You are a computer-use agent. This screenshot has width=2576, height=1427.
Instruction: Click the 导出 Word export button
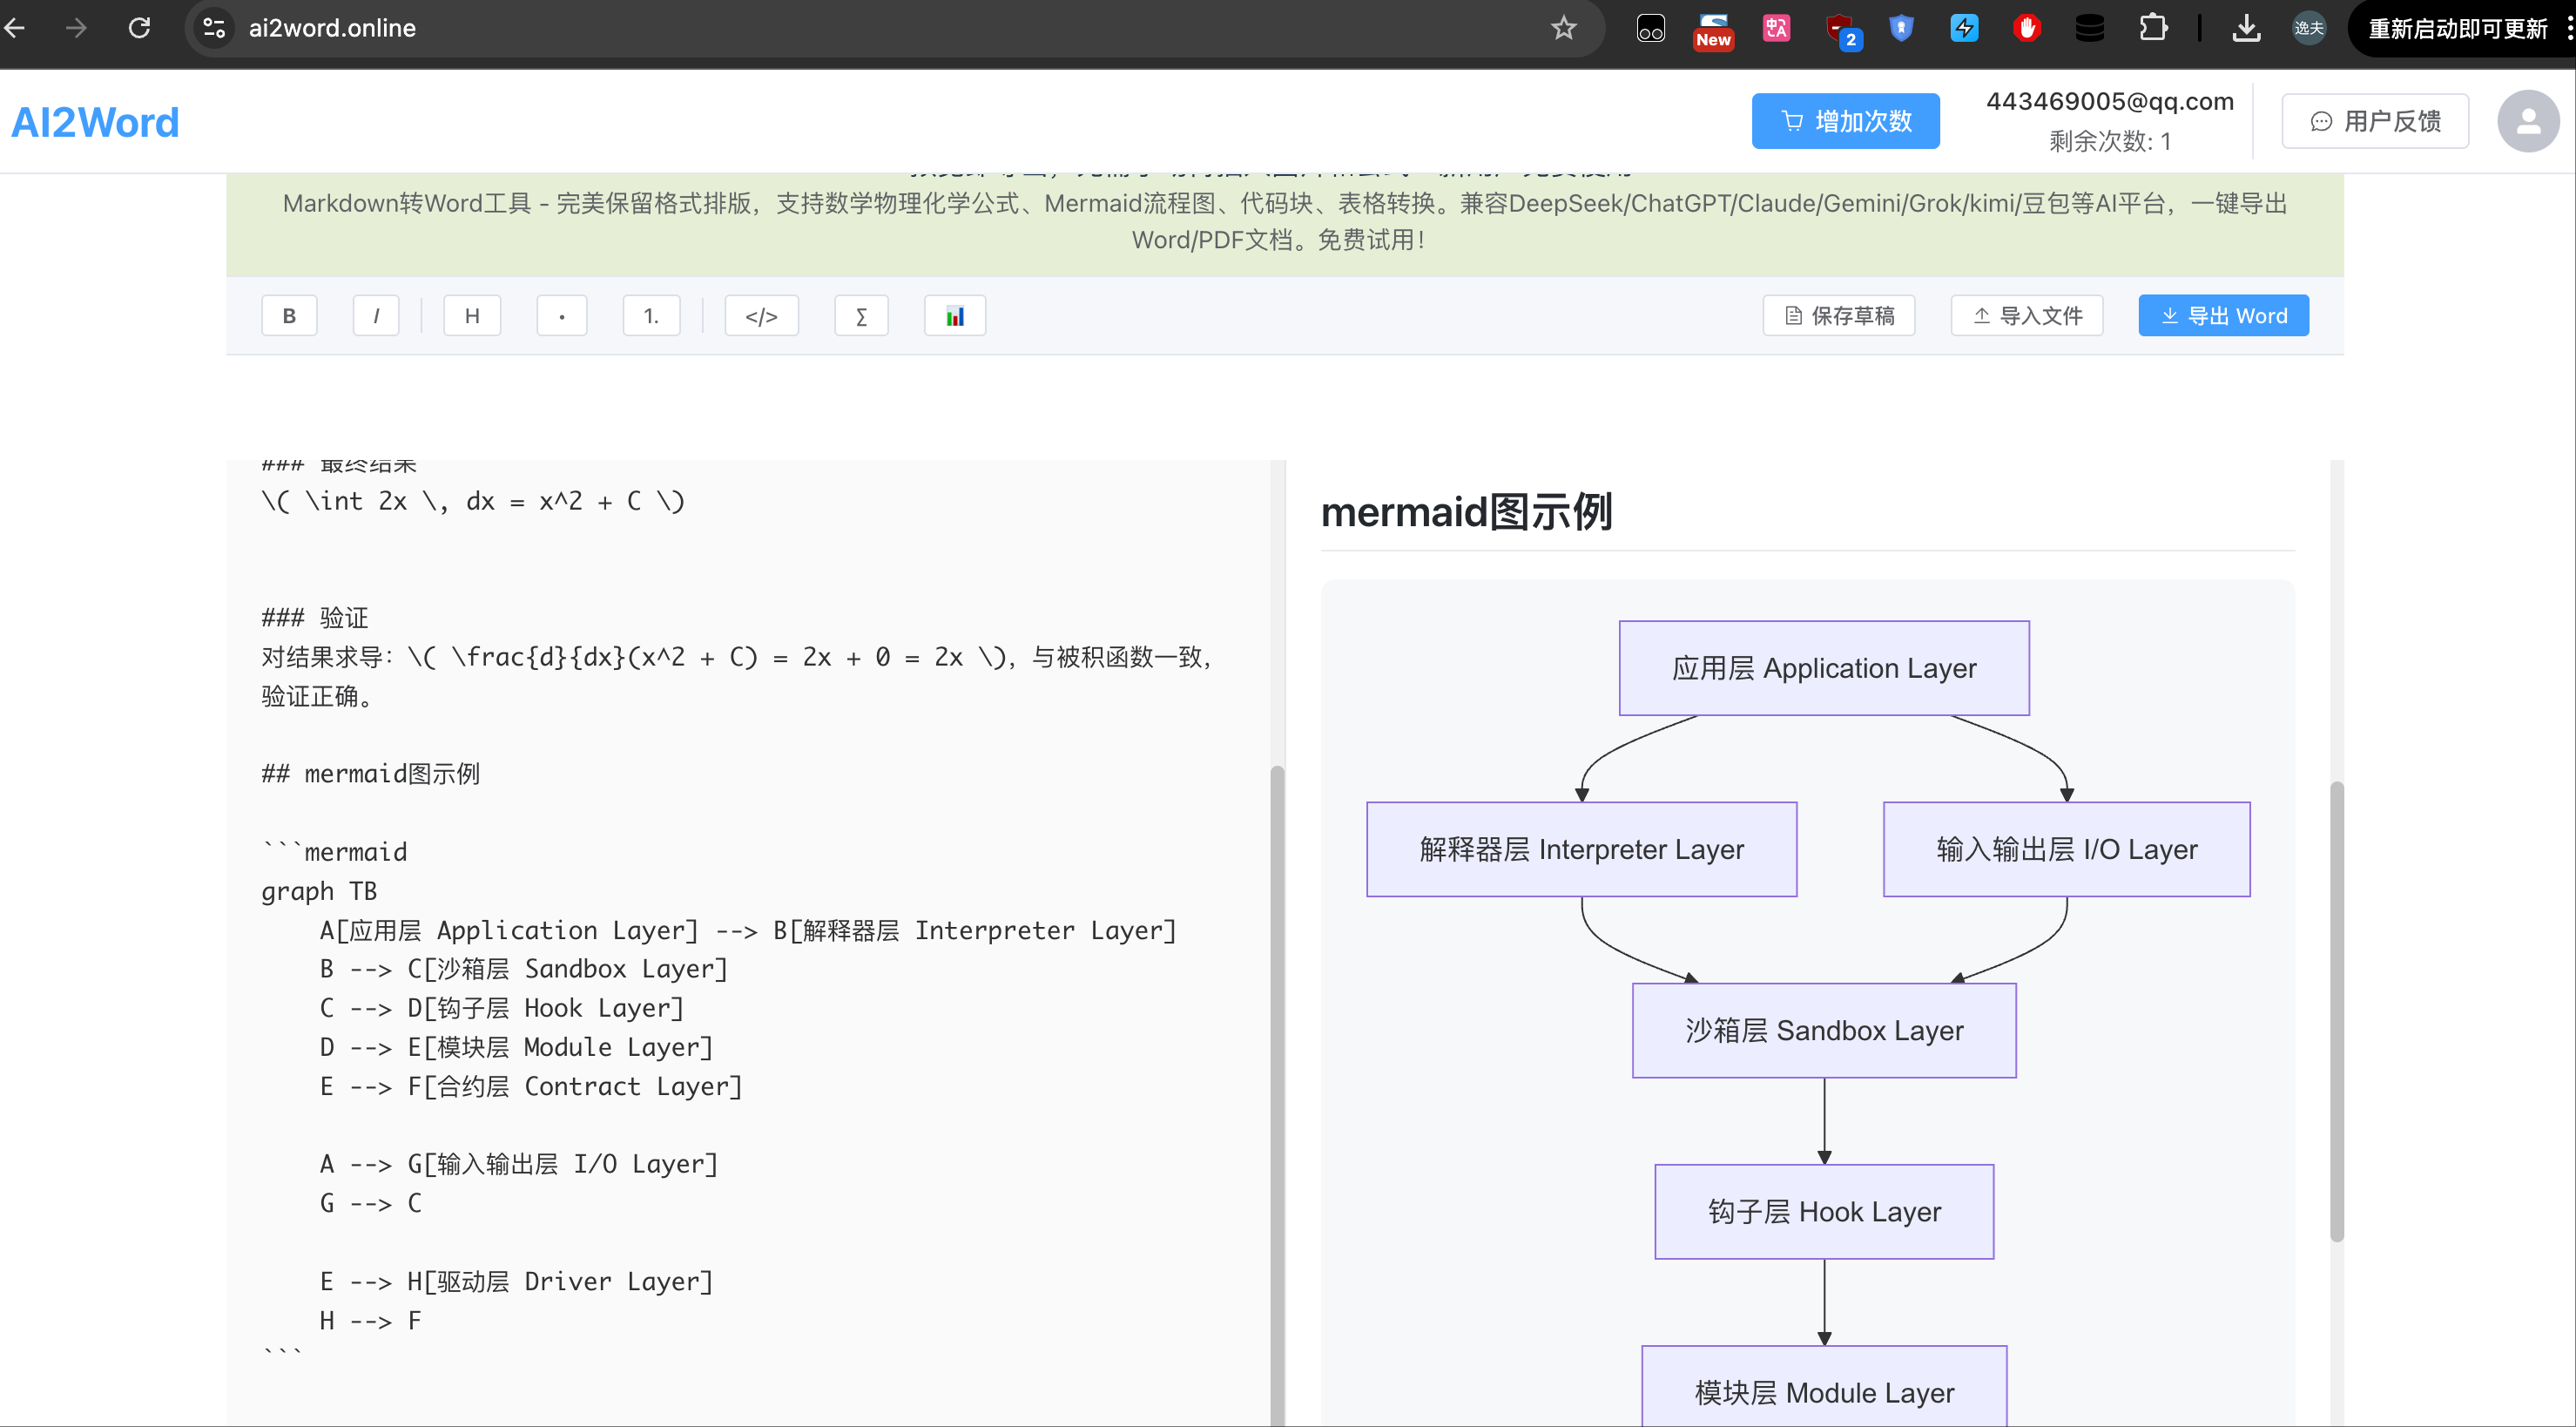(2223, 316)
